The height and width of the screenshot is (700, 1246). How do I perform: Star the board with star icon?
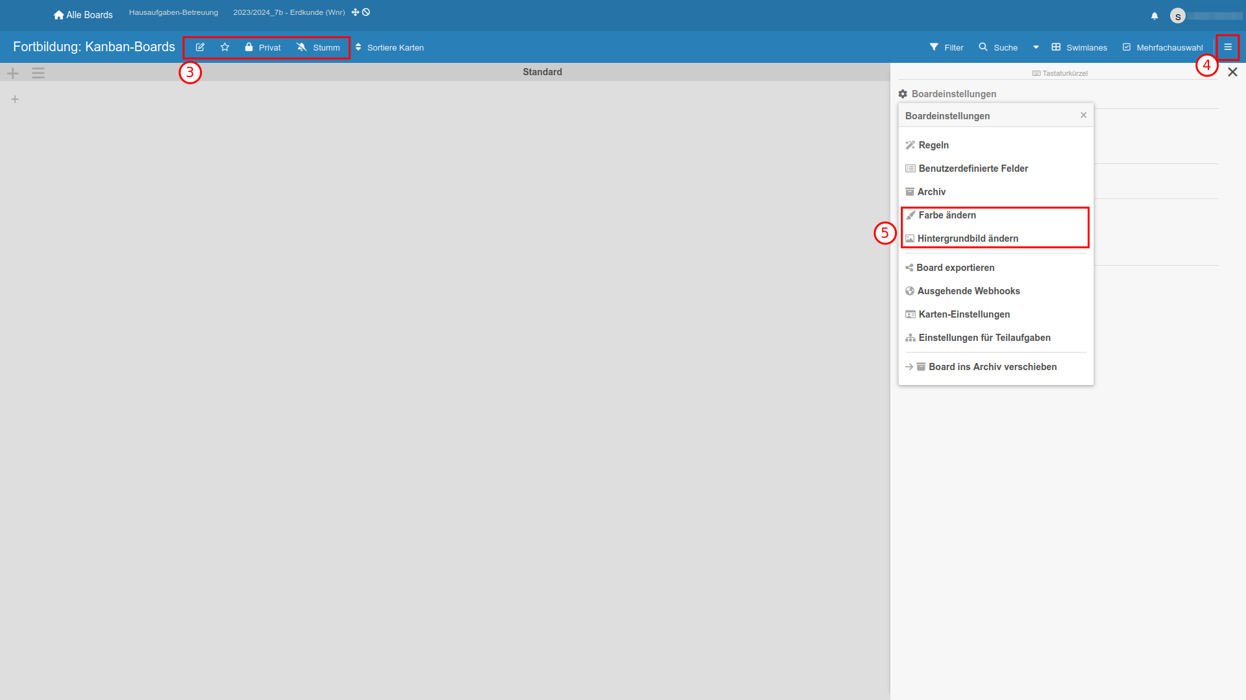pyautogui.click(x=225, y=47)
